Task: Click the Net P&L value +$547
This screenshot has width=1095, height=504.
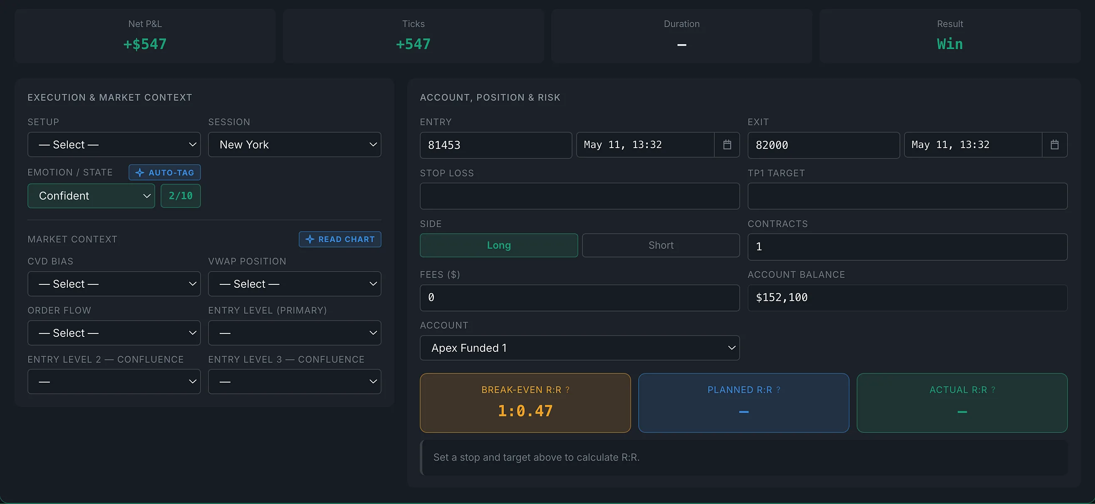Action: click(145, 44)
